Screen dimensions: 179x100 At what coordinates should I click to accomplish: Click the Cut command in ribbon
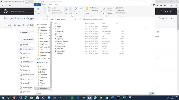coord(54,8)
